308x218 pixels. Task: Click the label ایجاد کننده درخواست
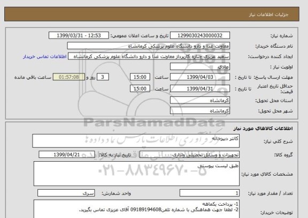click(271, 57)
